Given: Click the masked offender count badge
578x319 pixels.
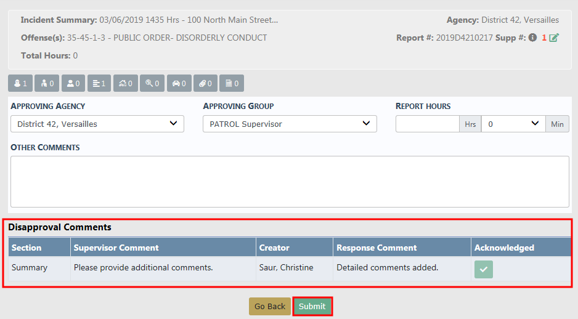Looking at the screenshot, I should click(x=20, y=83).
